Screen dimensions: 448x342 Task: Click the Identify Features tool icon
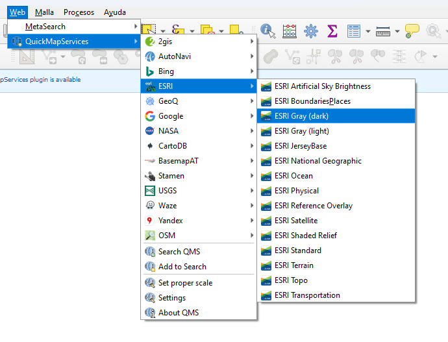click(x=268, y=31)
